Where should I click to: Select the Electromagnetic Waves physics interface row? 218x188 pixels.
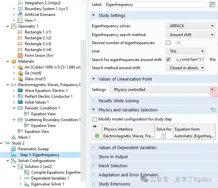click(128, 136)
